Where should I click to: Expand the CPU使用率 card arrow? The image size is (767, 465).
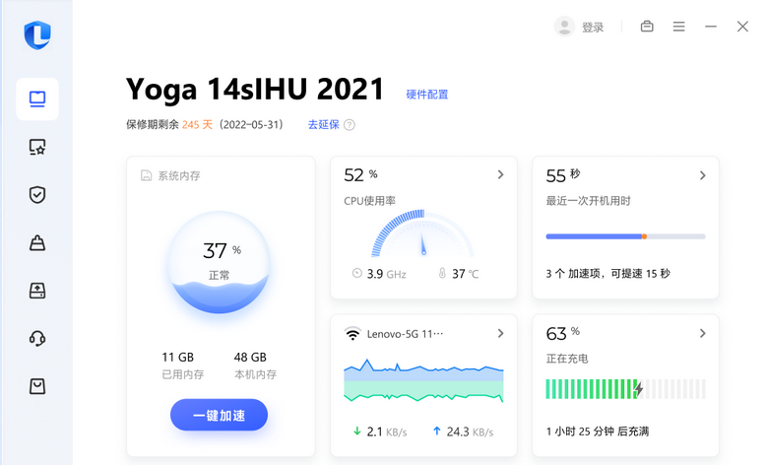[x=500, y=174]
